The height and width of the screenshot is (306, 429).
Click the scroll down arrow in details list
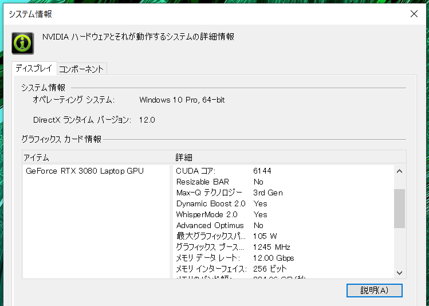(x=399, y=273)
